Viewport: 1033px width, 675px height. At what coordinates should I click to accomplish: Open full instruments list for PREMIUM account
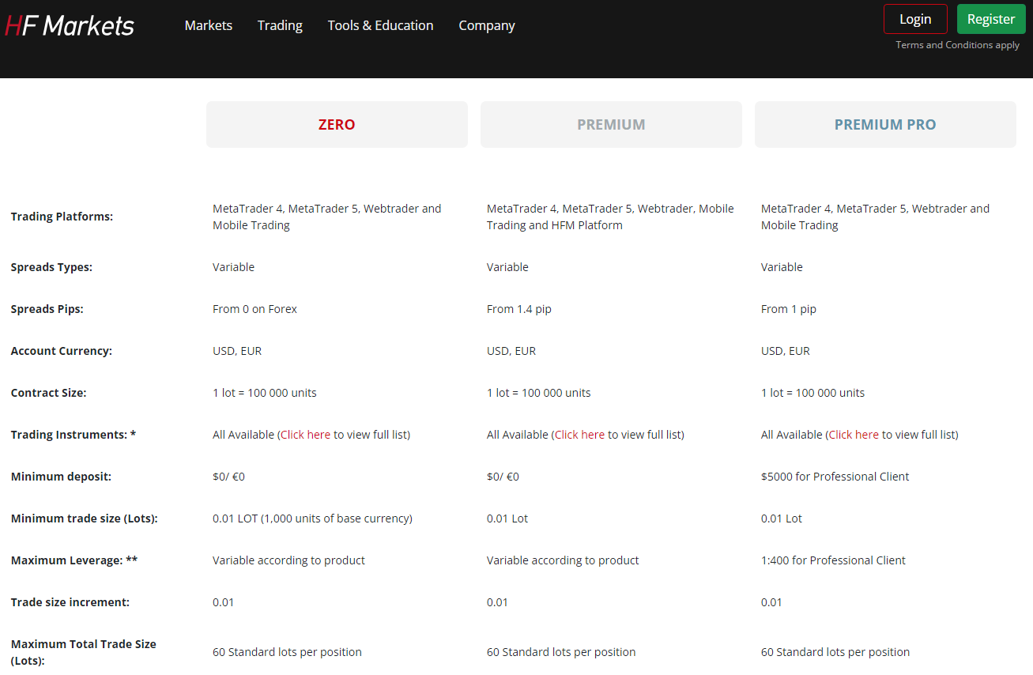point(579,434)
